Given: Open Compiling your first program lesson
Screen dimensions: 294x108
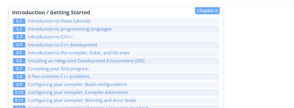Looking at the screenshot, I should [x=58, y=69].
